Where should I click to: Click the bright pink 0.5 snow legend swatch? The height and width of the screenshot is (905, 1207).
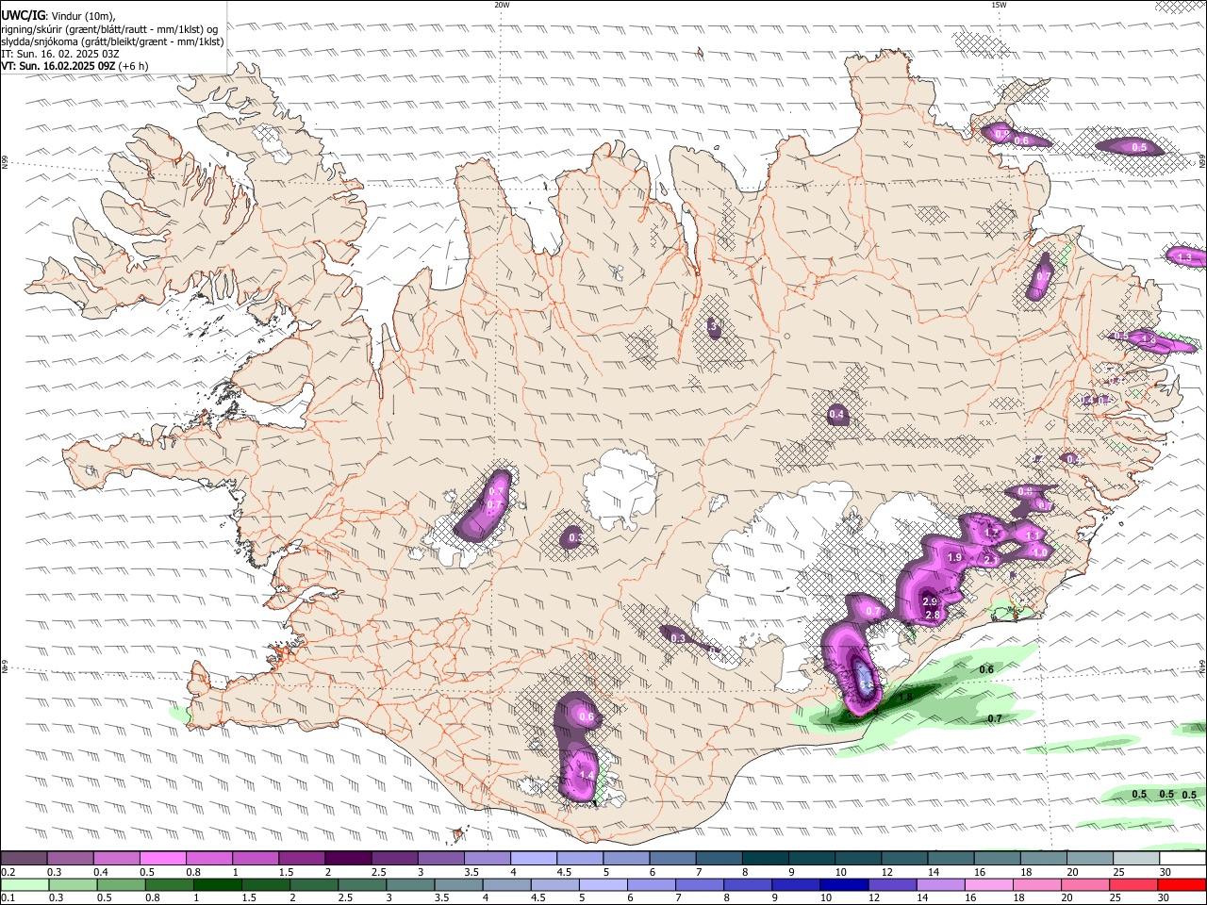pos(163,858)
